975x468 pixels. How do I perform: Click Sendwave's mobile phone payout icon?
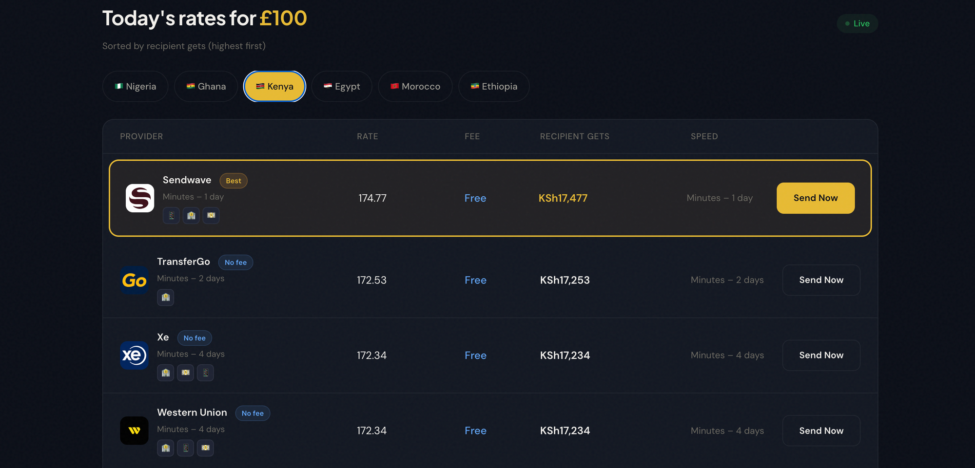click(171, 215)
